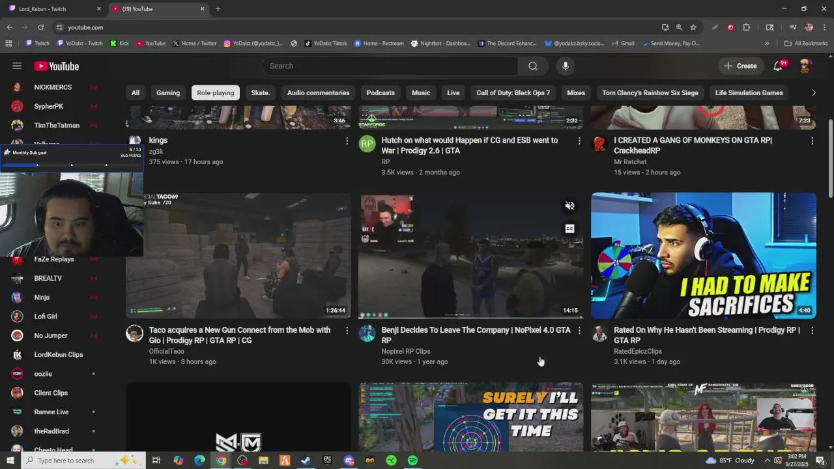Select the Podcasts filter chip
The width and height of the screenshot is (834, 469).
coord(381,92)
